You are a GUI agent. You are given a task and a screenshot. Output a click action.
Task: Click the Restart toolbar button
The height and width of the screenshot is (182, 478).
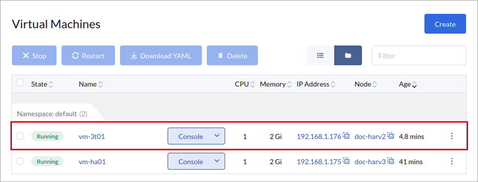[x=88, y=55]
